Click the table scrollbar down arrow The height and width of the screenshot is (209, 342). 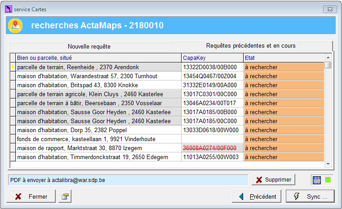(328, 164)
